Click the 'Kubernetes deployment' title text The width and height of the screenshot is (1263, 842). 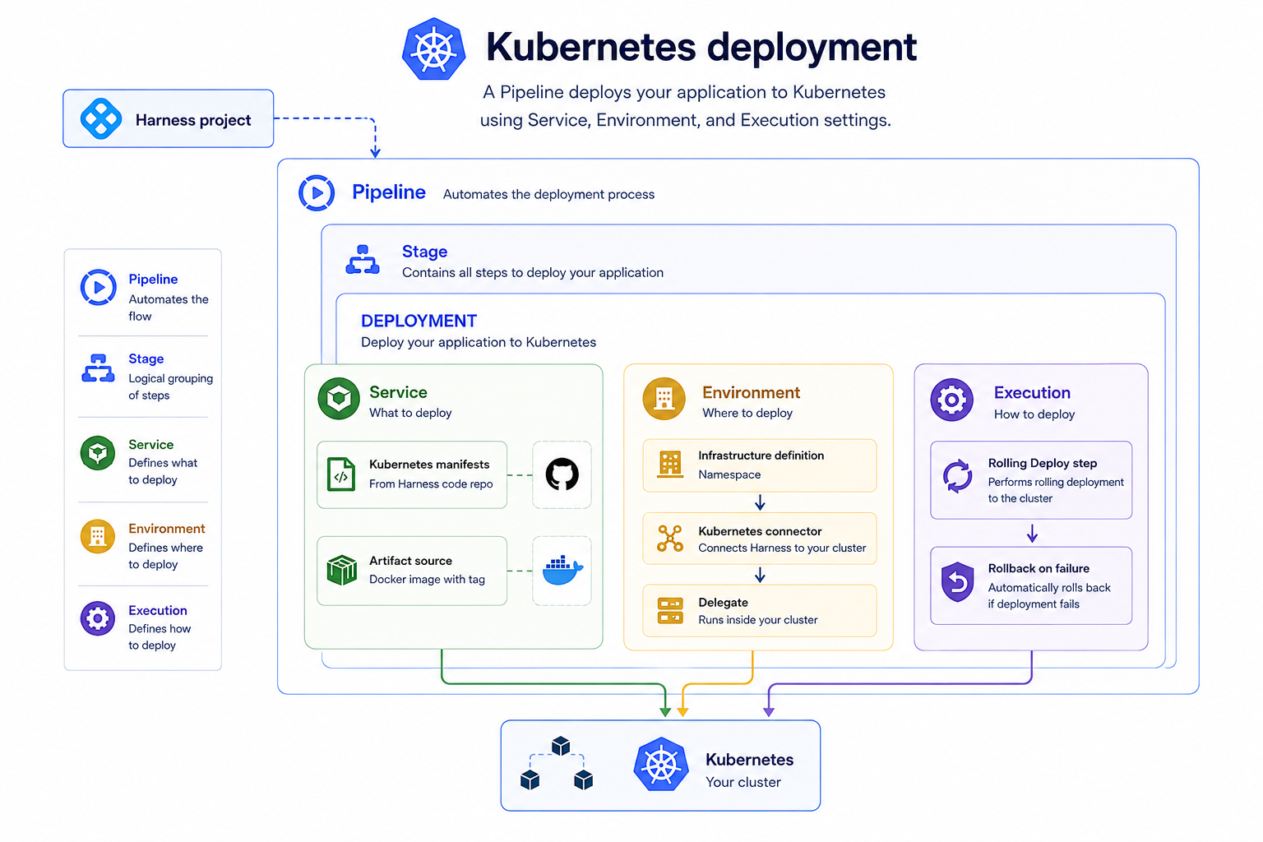click(701, 47)
